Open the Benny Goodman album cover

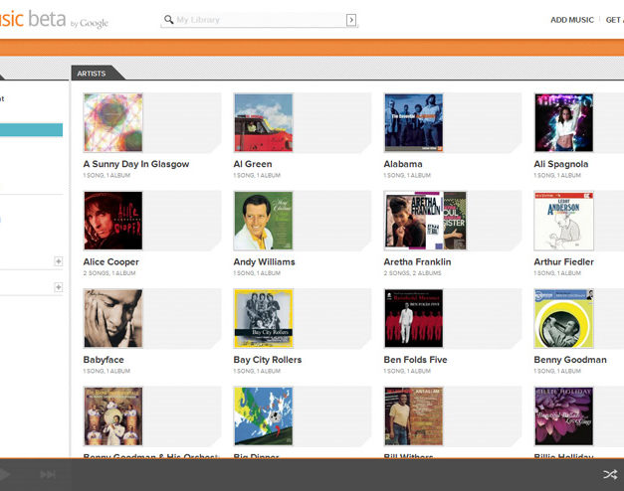[x=564, y=318]
